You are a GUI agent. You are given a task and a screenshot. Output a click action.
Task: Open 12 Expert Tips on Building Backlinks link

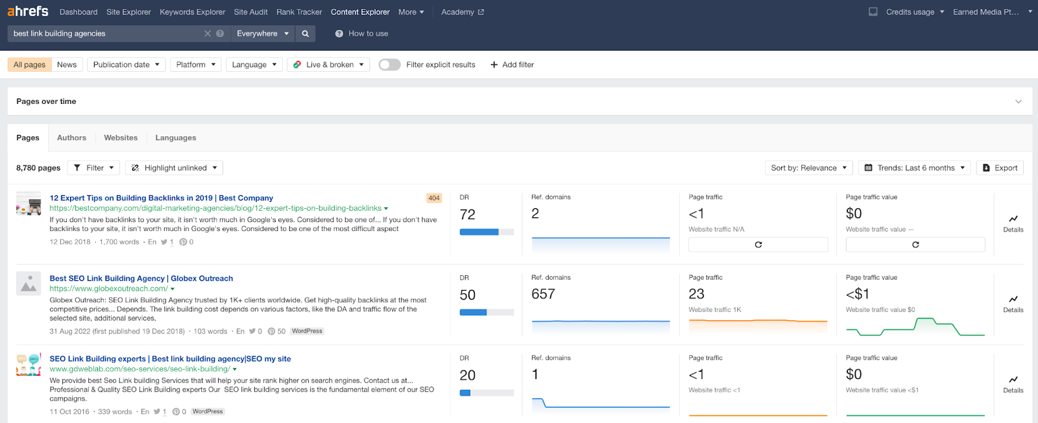(162, 199)
